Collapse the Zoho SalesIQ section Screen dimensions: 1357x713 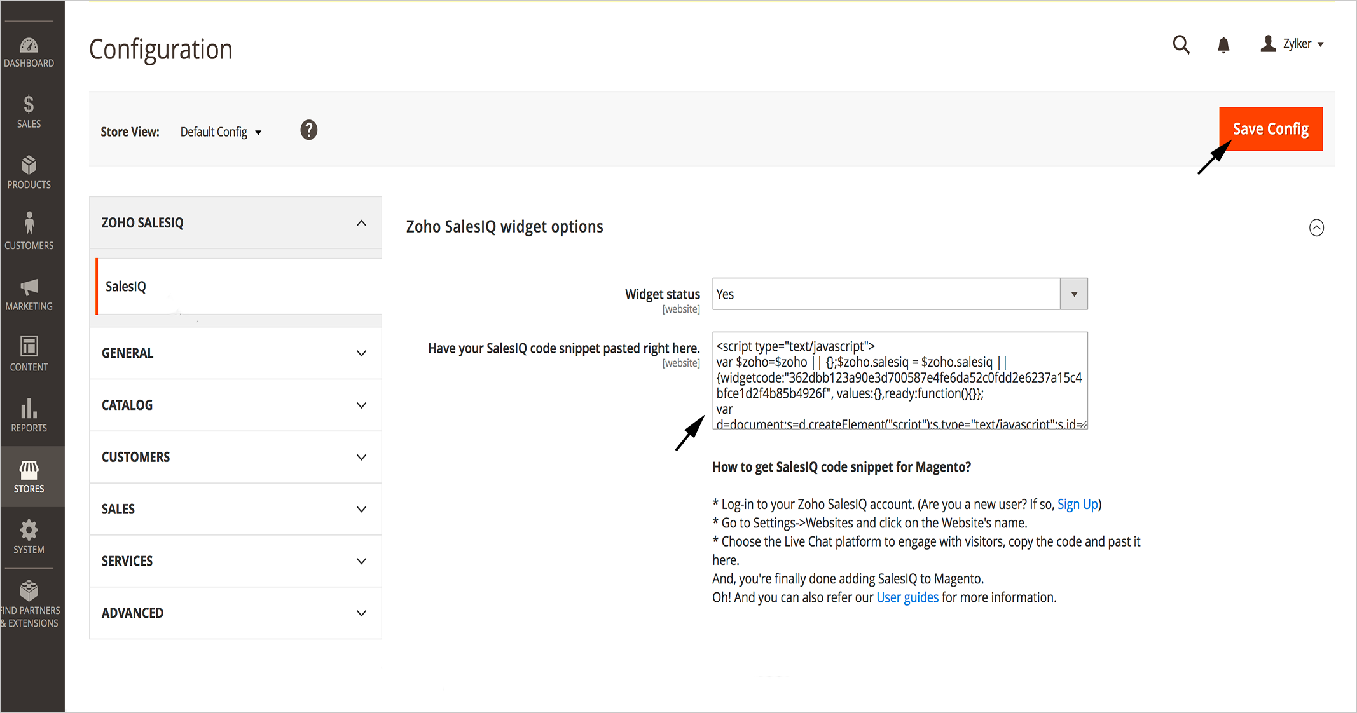[235, 223]
